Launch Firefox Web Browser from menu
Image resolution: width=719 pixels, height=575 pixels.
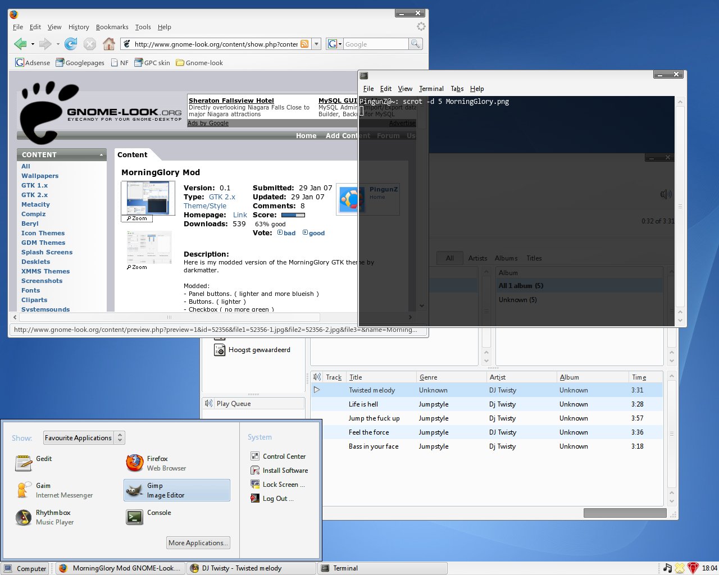[157, 463]
